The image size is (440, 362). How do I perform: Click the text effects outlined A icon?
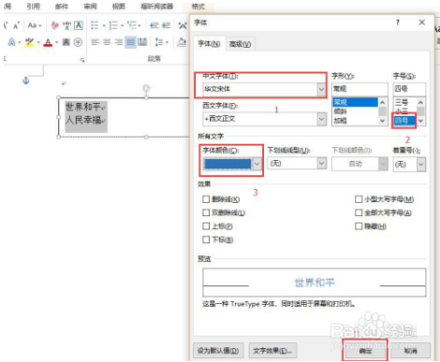tap(11, 42)
